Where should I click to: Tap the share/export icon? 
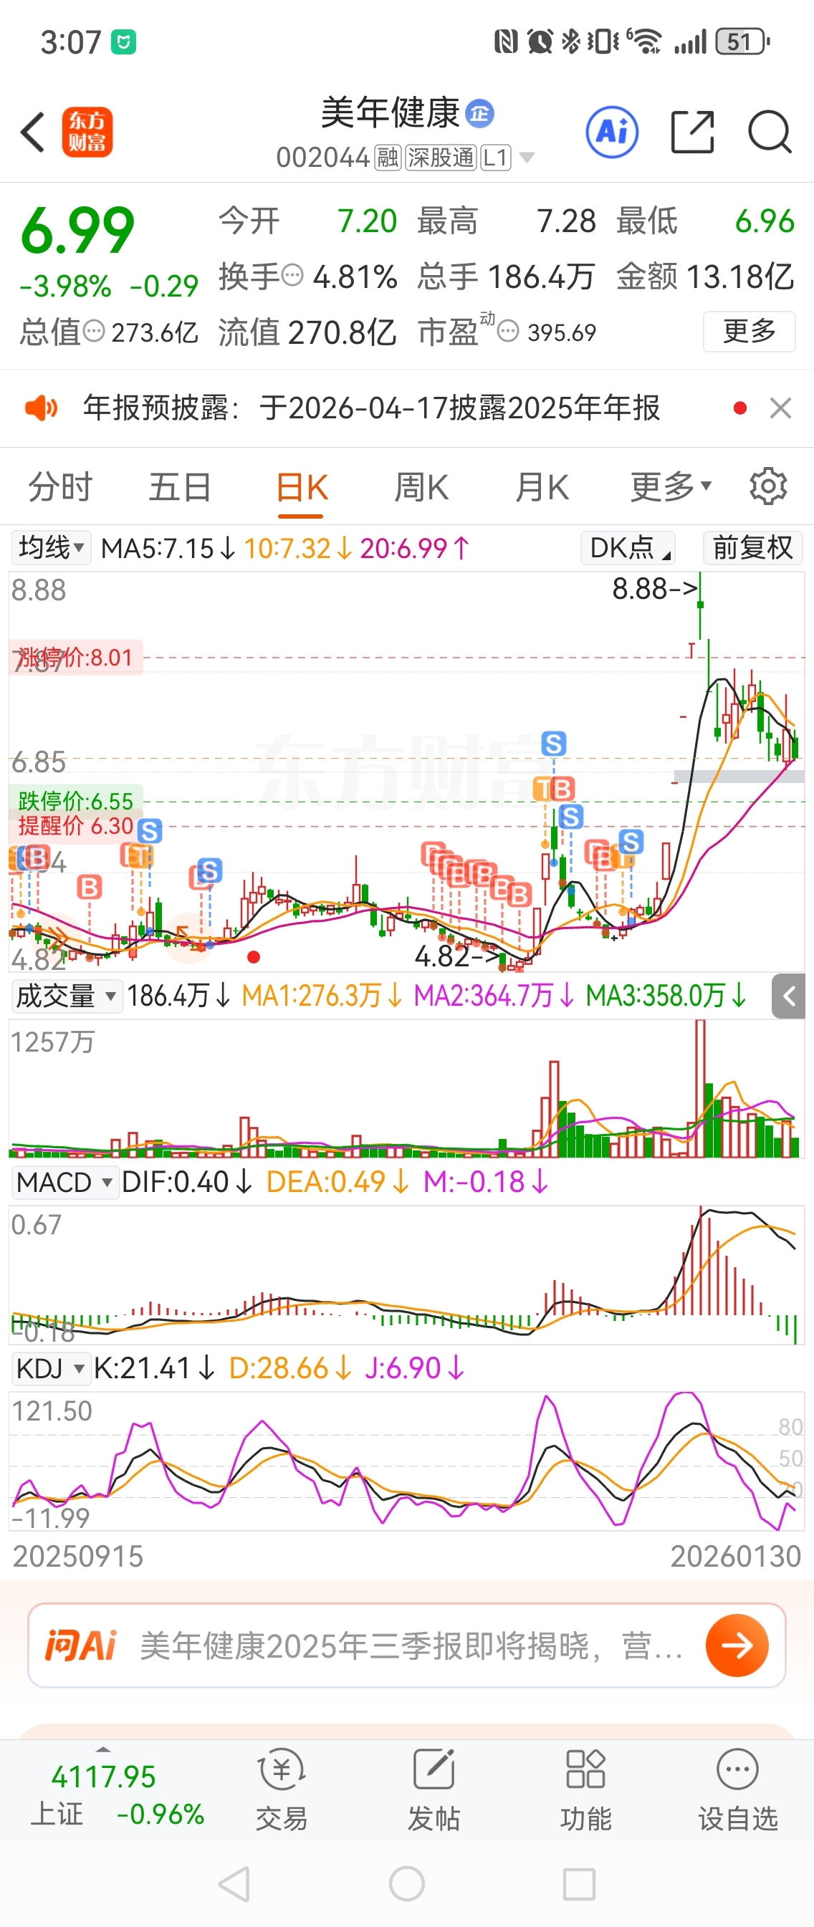click(693, 133)
